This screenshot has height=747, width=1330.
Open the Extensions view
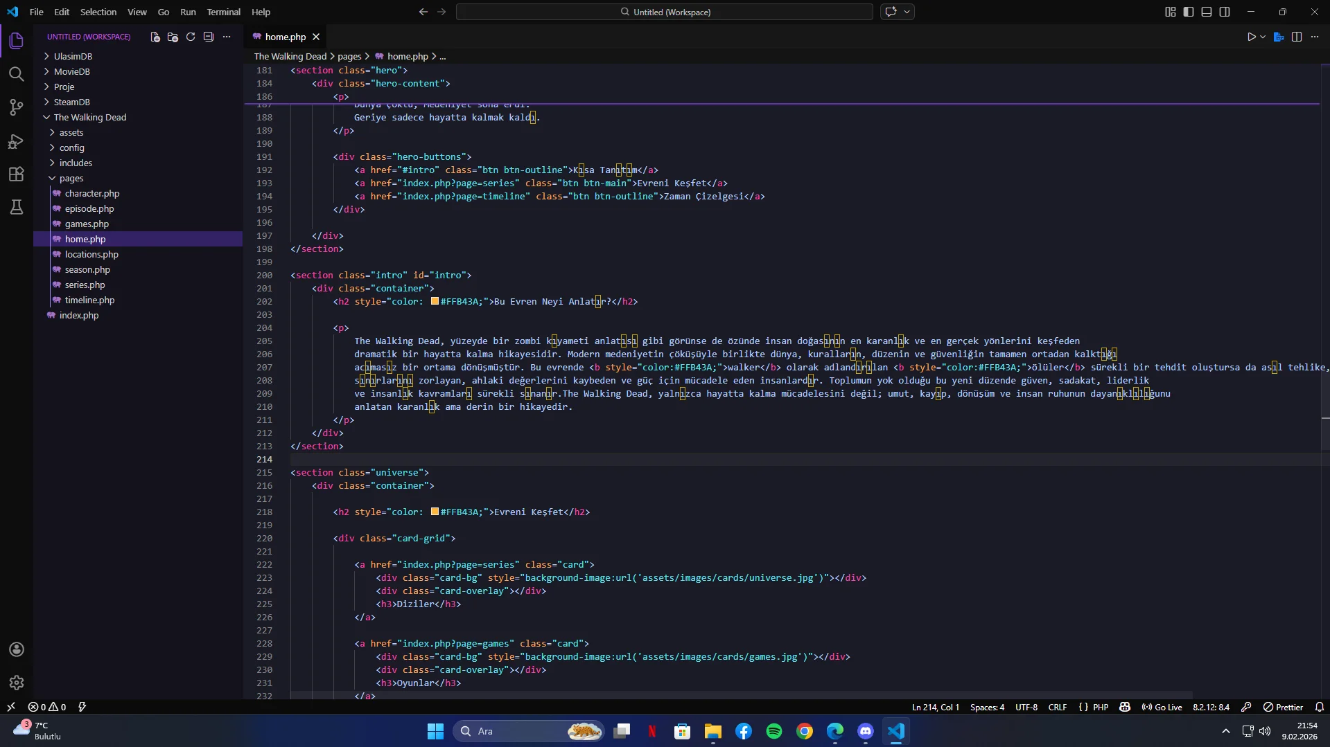(x=17, y=174)
